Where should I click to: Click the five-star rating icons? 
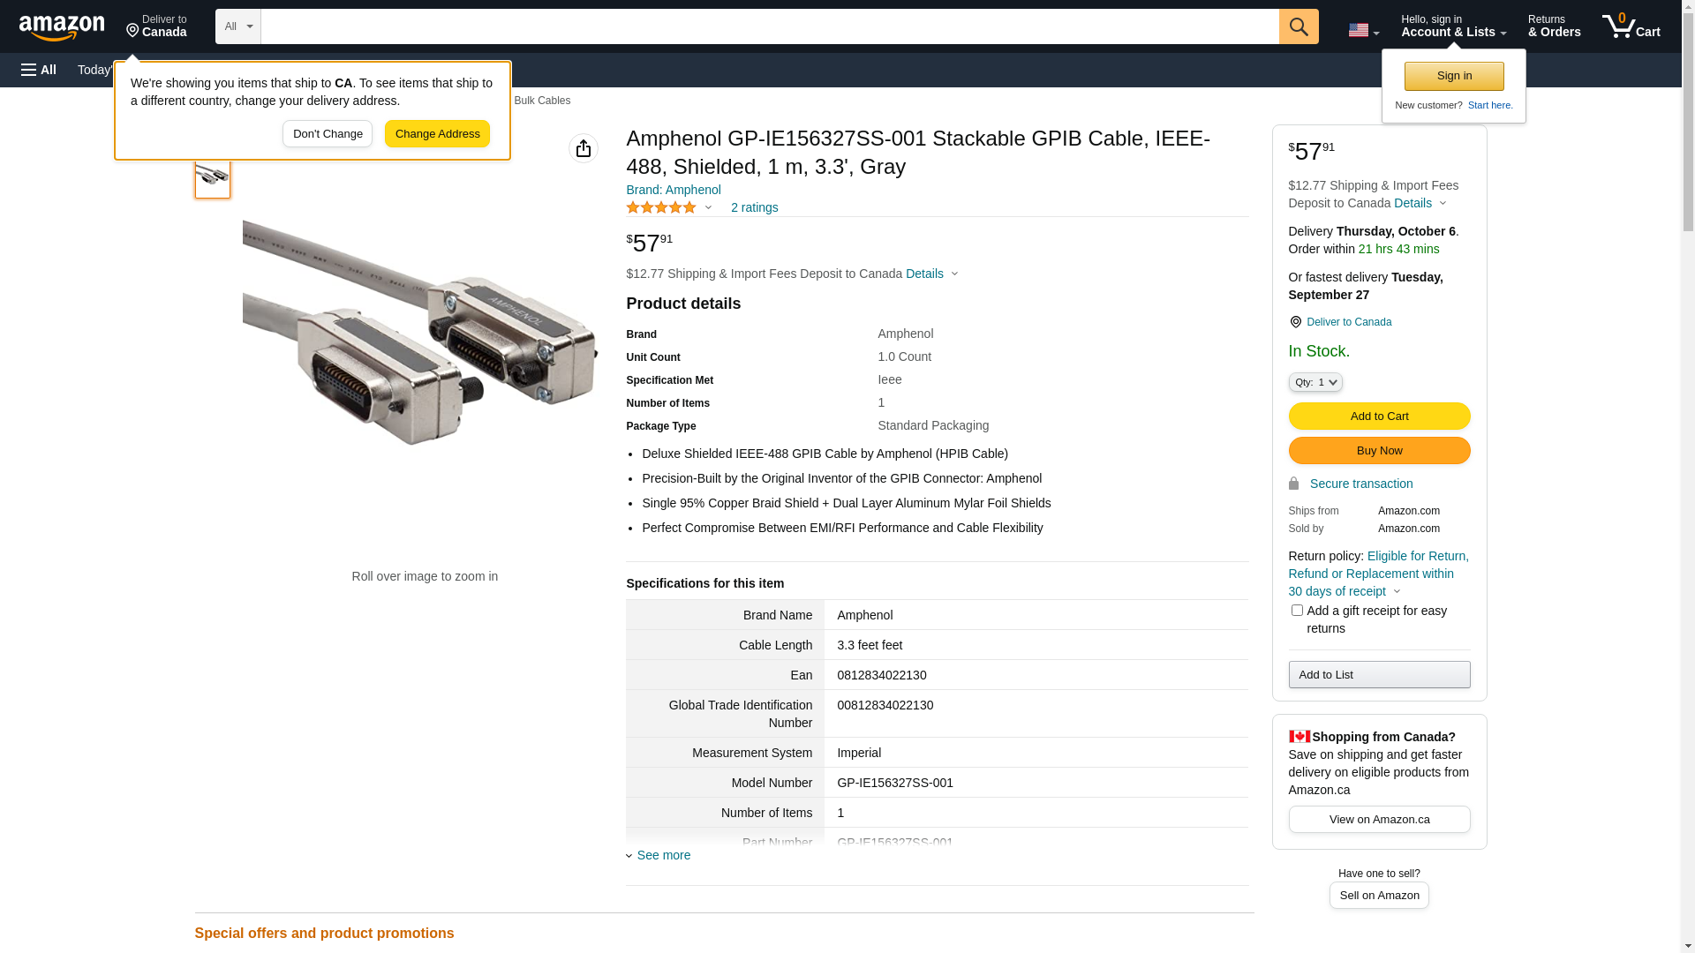(661, 208)
